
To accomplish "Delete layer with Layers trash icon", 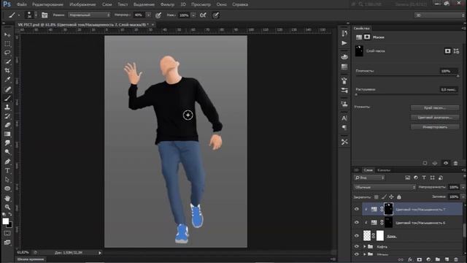I will (x=455, y=259).
